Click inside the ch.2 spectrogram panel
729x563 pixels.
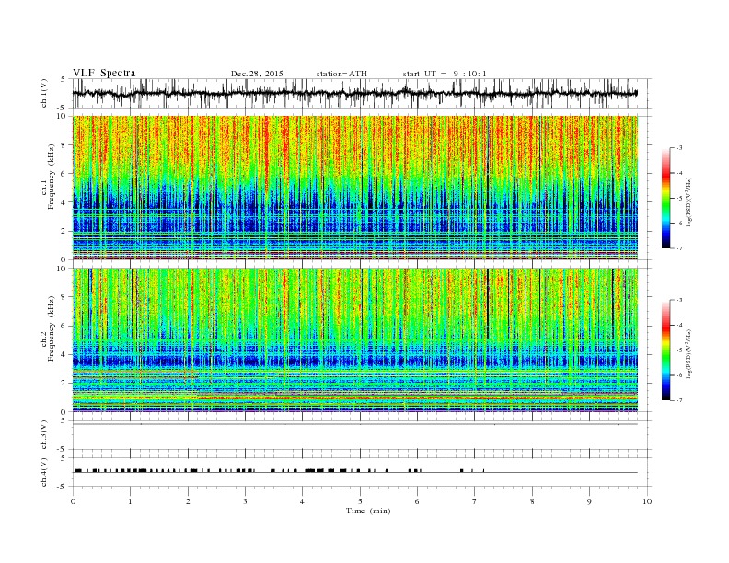click(355, 339)
